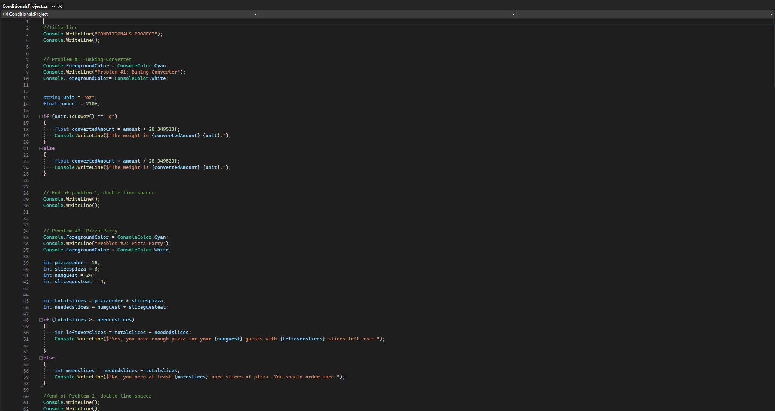
Task: Click line number 13 in the margin
Action: pos(26,98)
